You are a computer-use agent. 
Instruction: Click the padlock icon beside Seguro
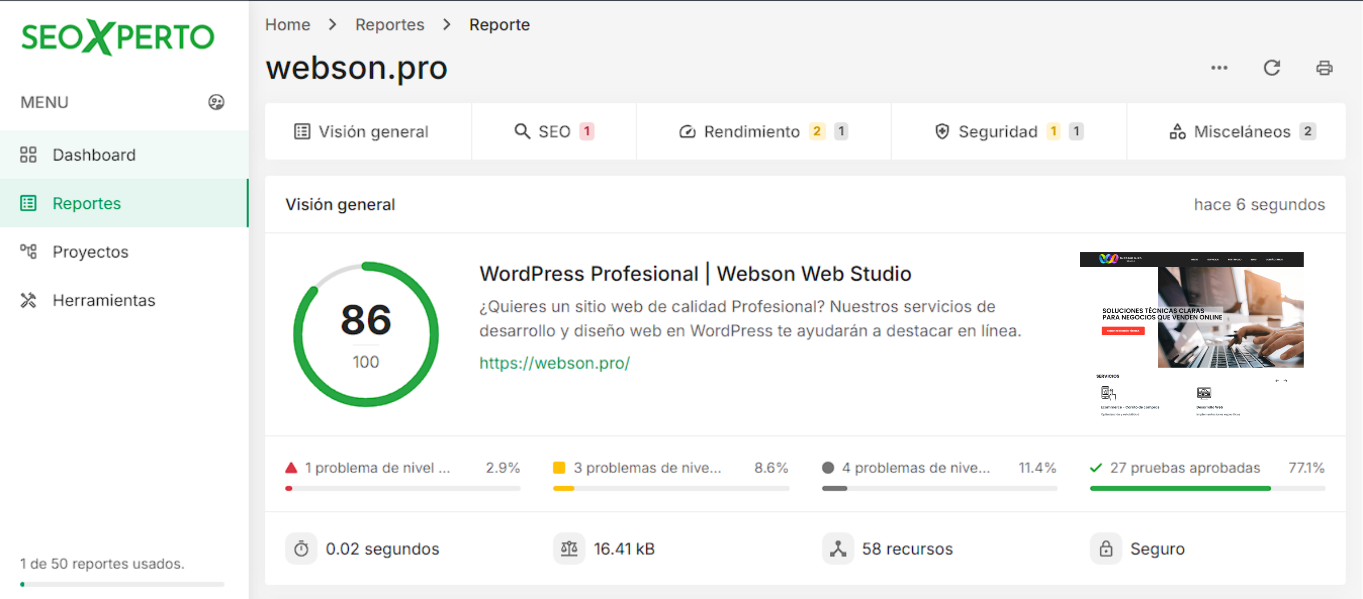1106,549
